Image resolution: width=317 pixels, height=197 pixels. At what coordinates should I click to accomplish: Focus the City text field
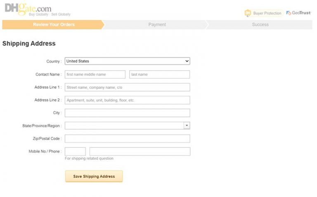[127, 113]
